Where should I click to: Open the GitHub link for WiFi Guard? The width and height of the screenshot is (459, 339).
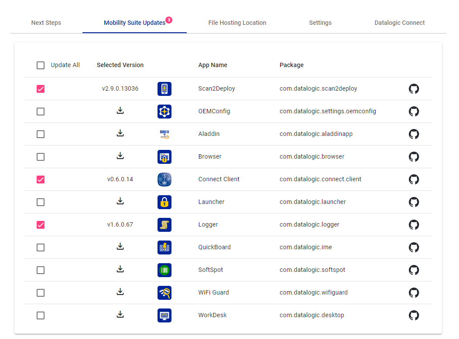414,292
